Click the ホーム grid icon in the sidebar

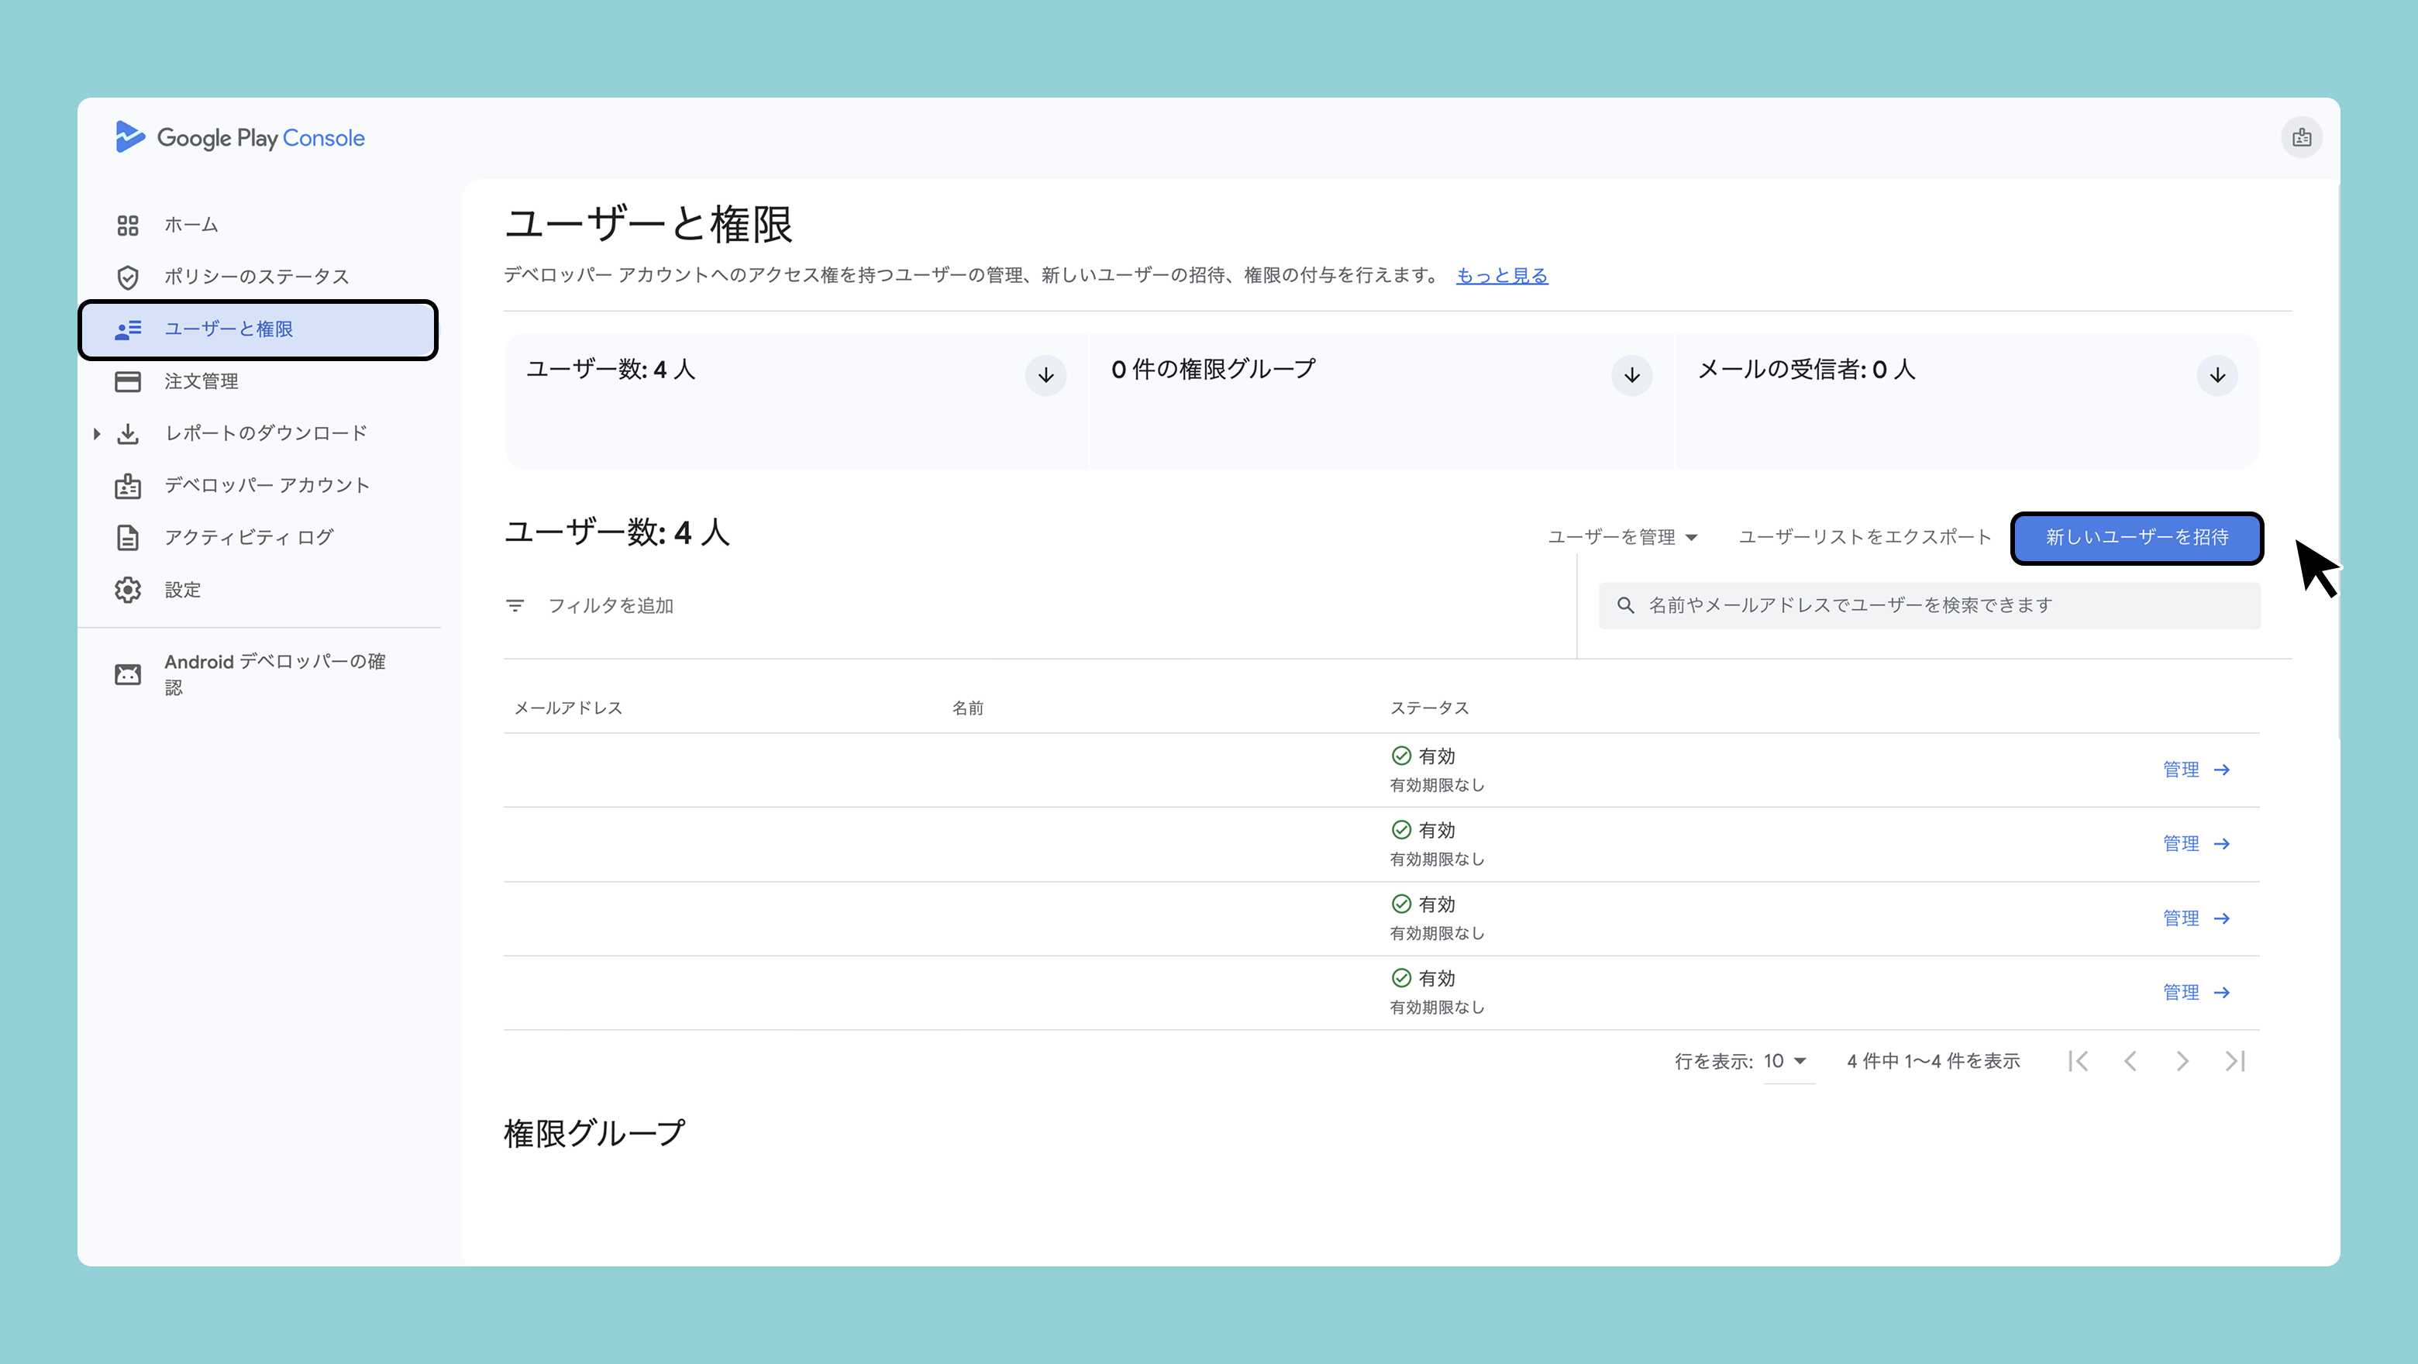[x=128, y=226]
